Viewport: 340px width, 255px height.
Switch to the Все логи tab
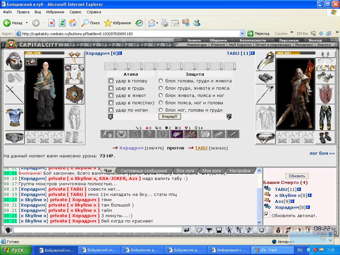coord(185,171)
